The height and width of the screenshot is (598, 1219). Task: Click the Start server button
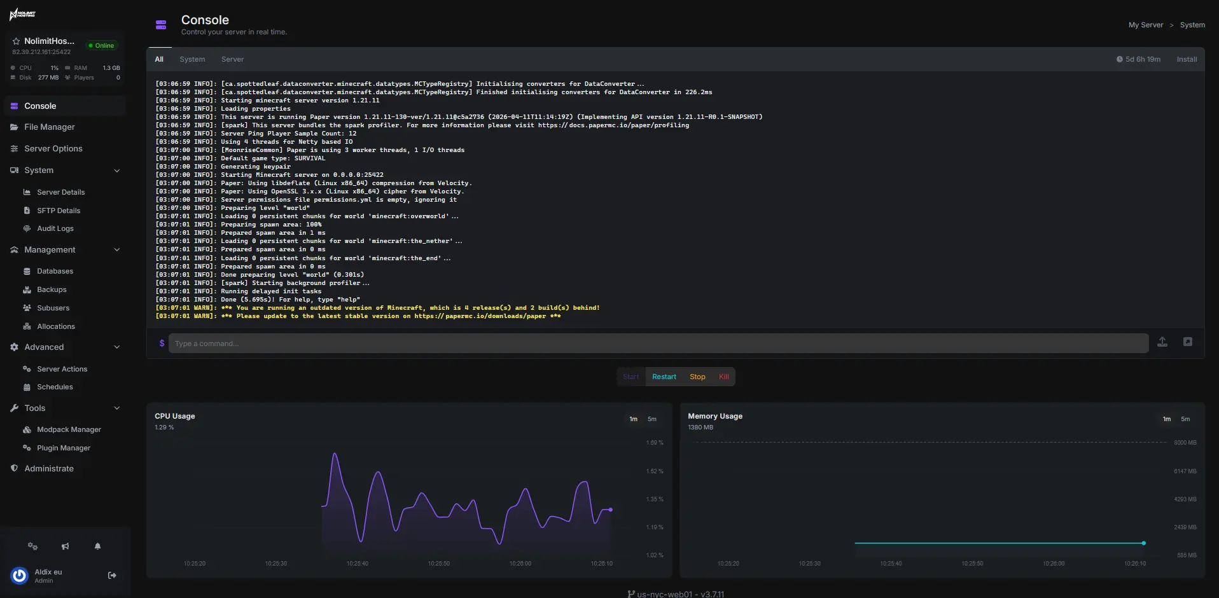coord(631,377)
